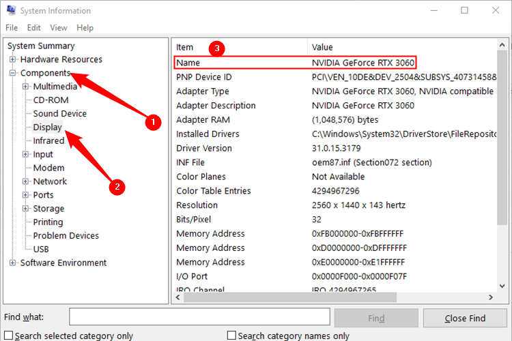Click the Close Find button
Screen dimensions: 512x341
click(465, 318)
